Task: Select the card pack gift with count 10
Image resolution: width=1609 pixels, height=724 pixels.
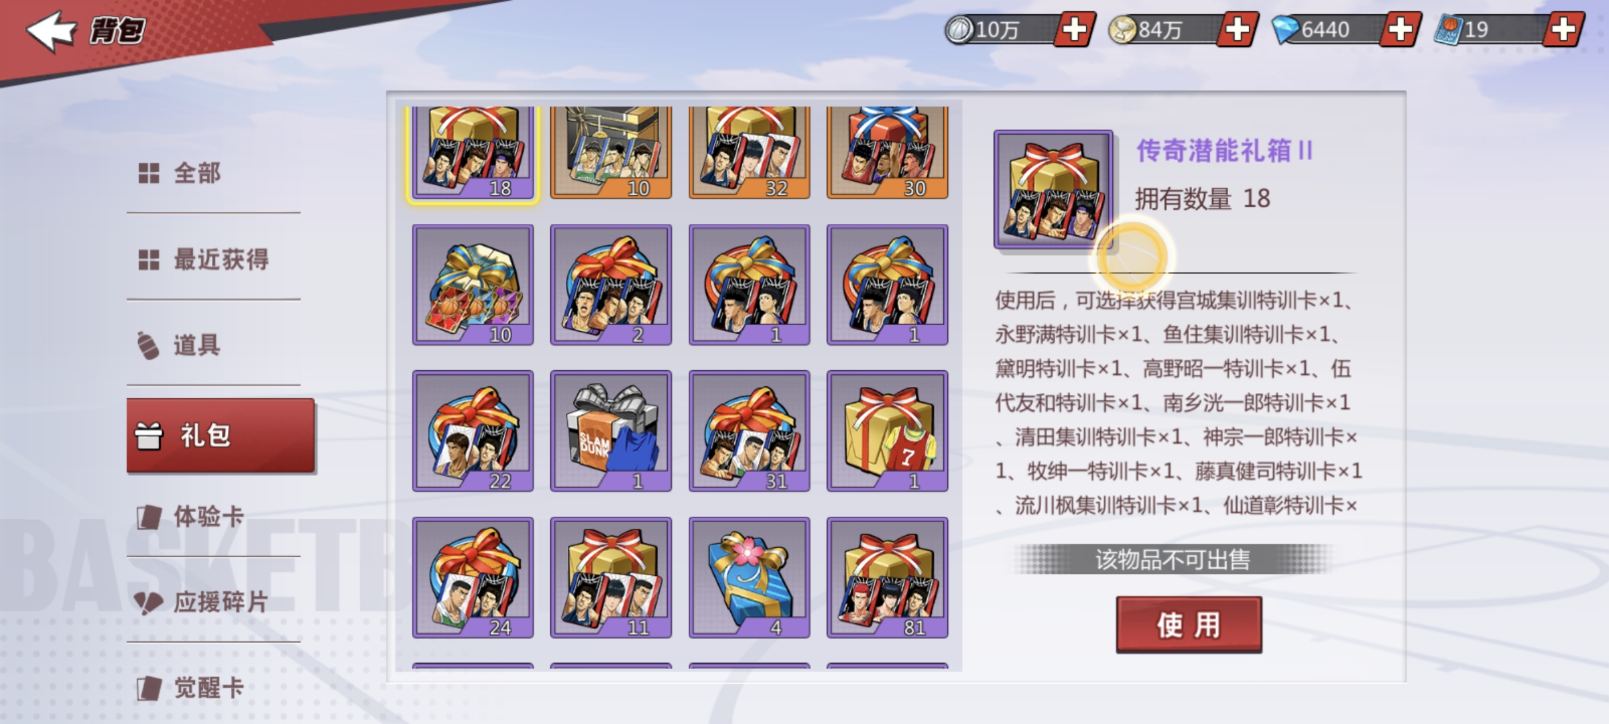Action: (x=473, y=285)
